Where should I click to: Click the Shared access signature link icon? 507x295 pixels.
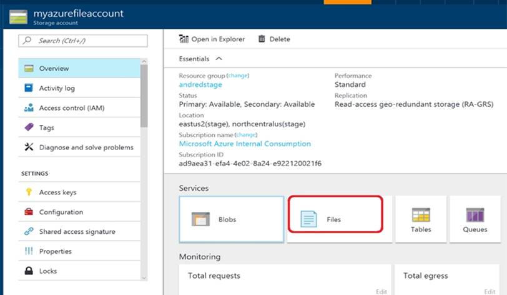coord(29,232)
